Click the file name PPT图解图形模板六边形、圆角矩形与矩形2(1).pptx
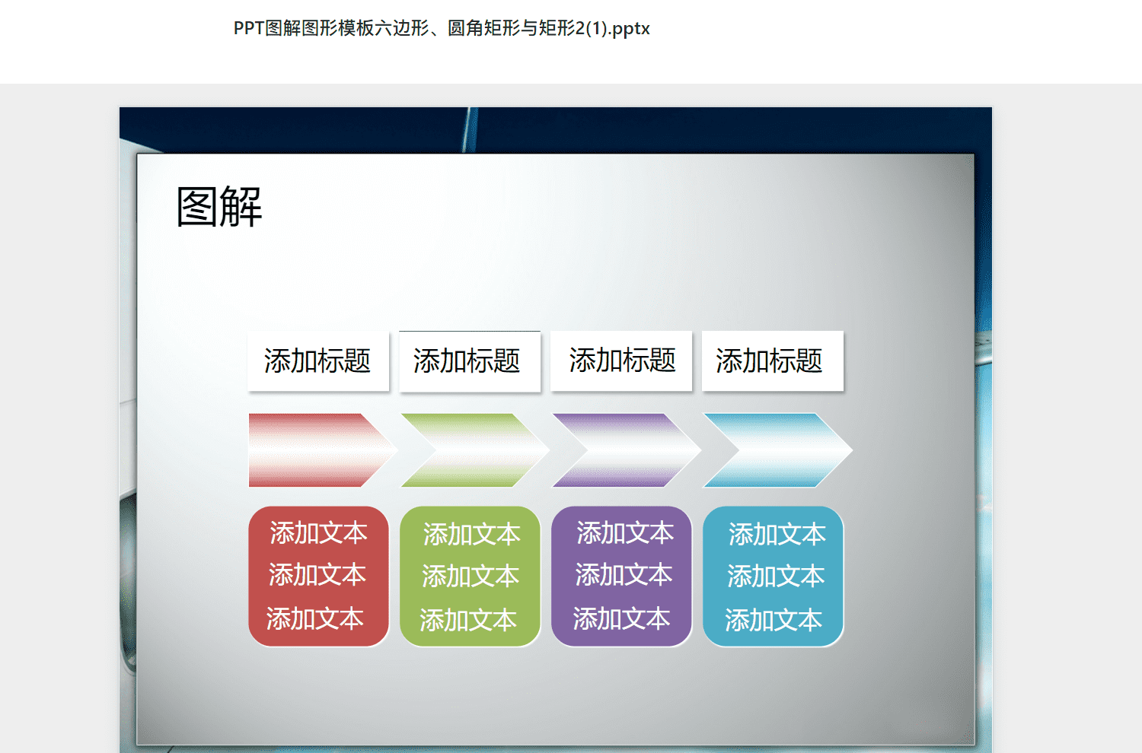Viewport: 1142px width, 753px height. point(442,29)
